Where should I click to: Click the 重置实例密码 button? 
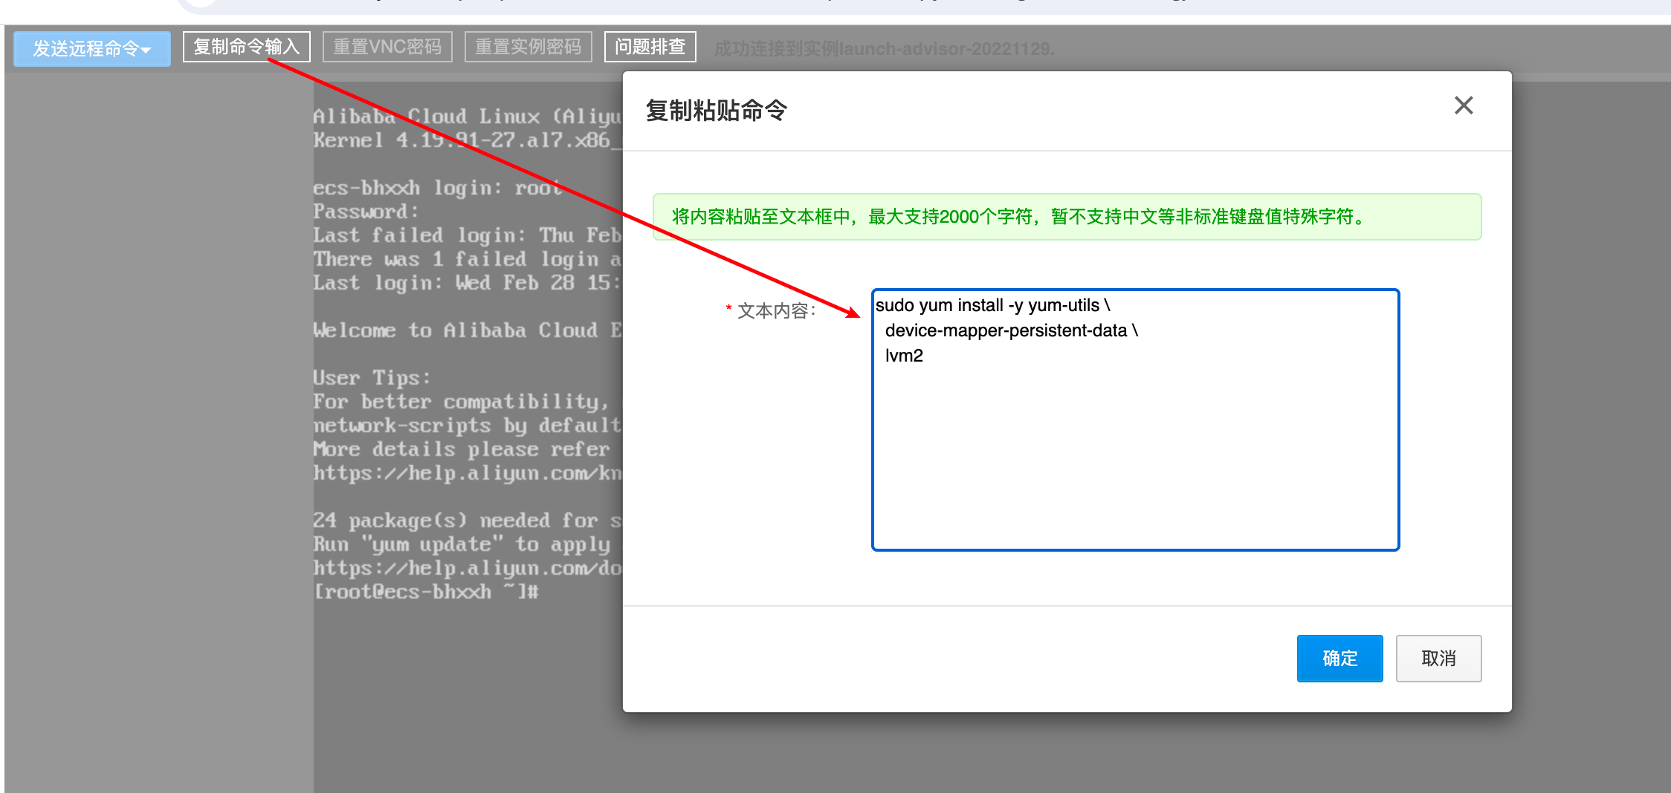coord(529,47)
